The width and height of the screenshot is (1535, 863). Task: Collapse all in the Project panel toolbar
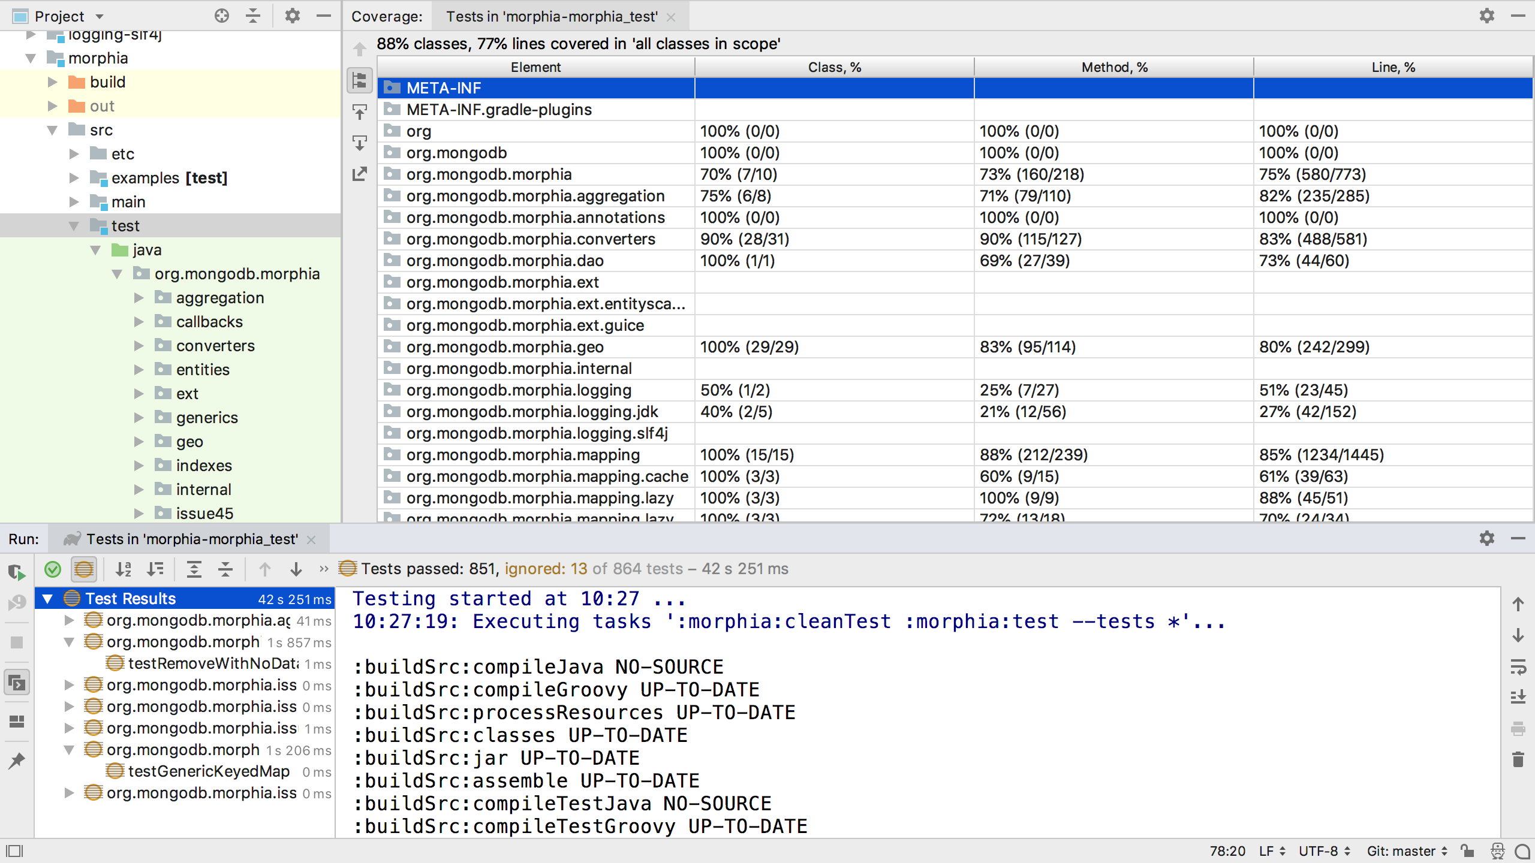click(x=253, y=16)
